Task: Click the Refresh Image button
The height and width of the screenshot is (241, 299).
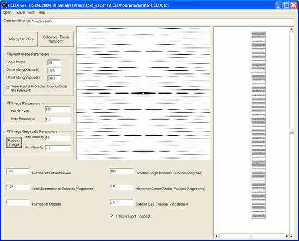Action: coord(14,142)
